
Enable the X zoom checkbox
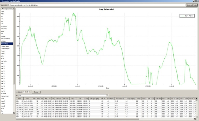pyautogui.click(x=24, y=92)
